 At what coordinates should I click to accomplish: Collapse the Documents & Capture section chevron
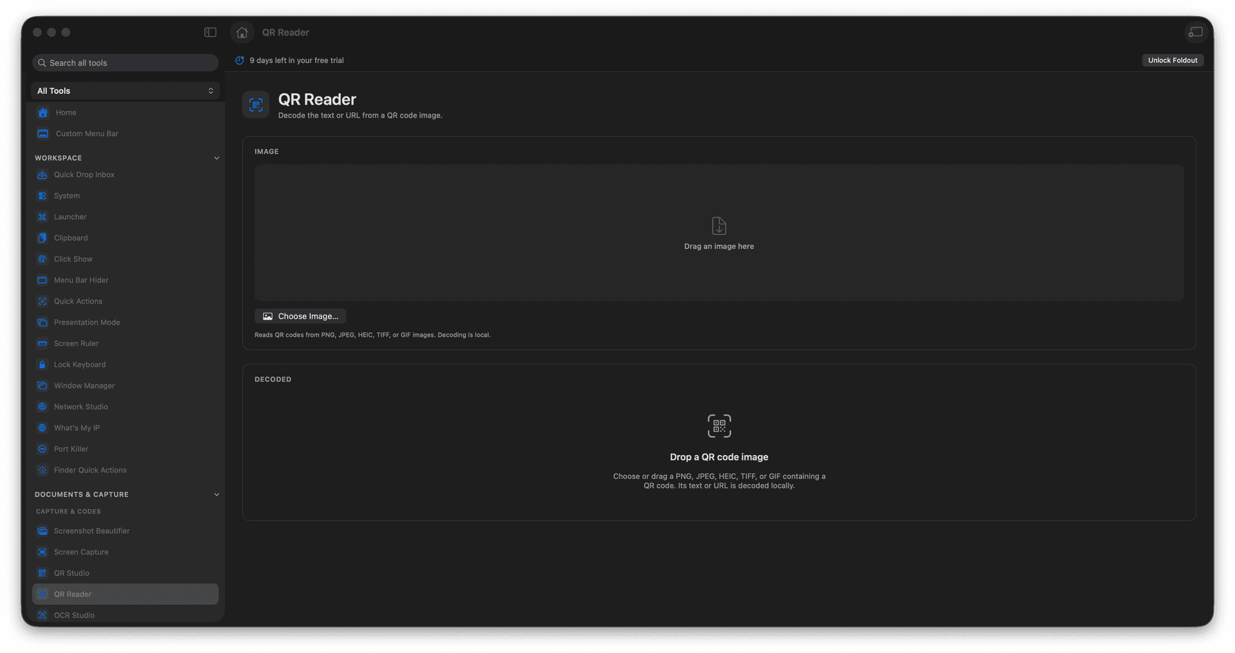(216, 494)
